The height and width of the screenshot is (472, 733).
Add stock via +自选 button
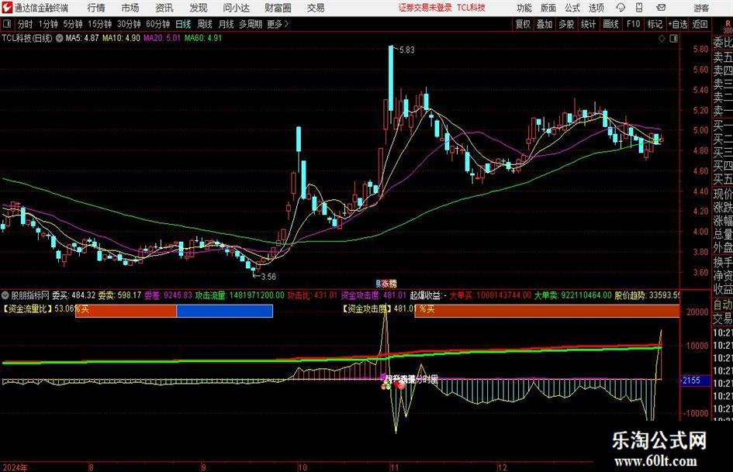point(677,24)
